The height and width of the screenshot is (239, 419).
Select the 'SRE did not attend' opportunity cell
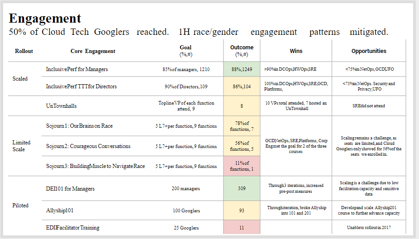369,106
